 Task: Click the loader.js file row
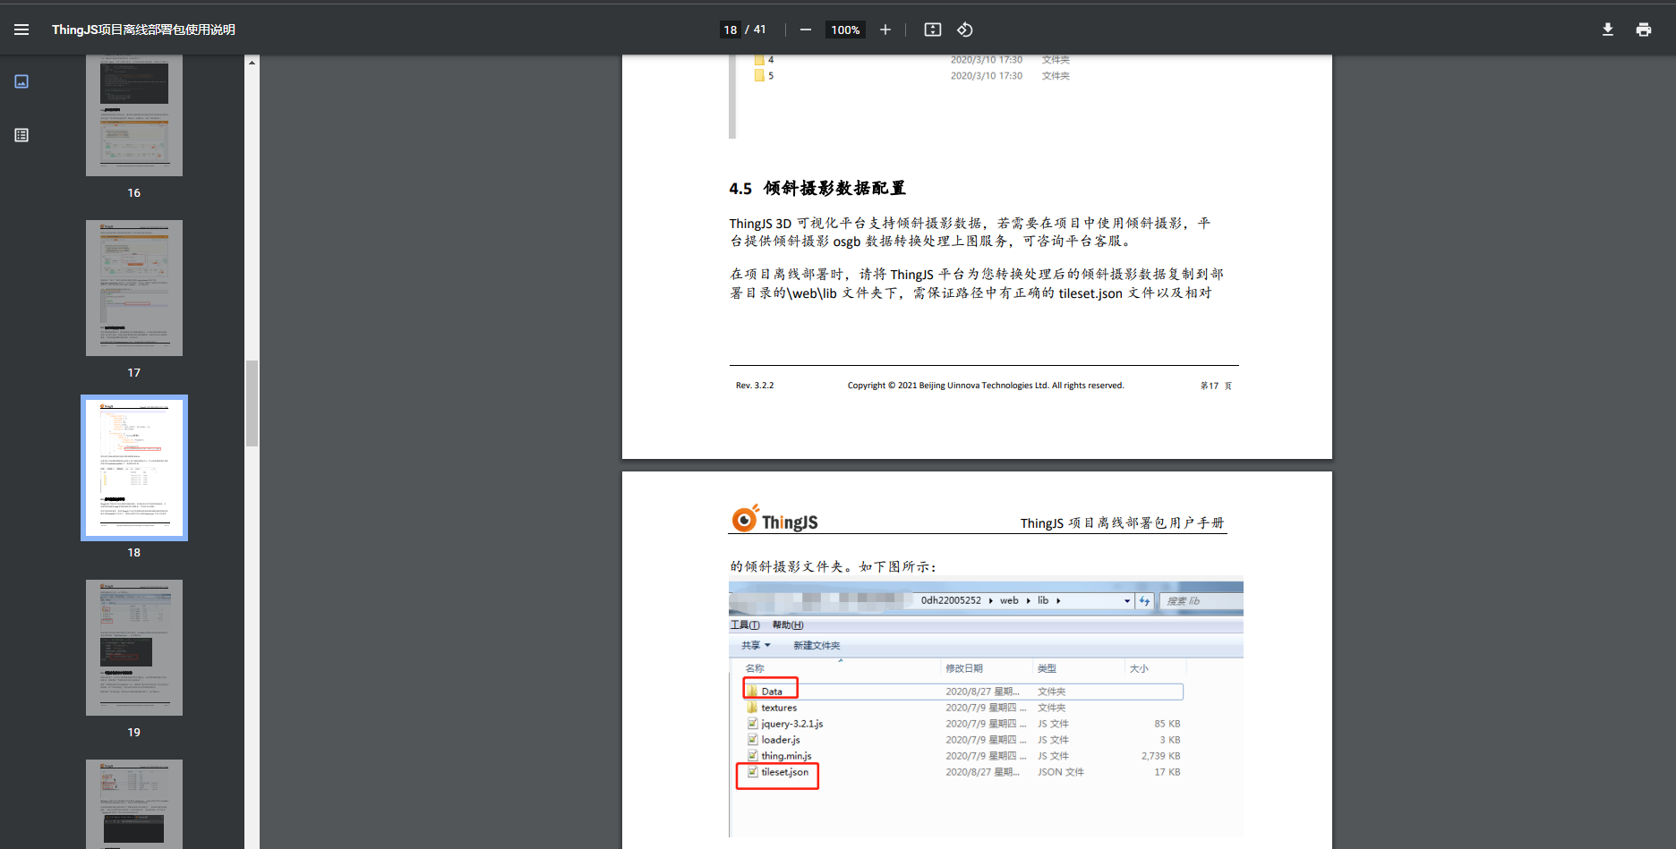[x=962, y=740]
